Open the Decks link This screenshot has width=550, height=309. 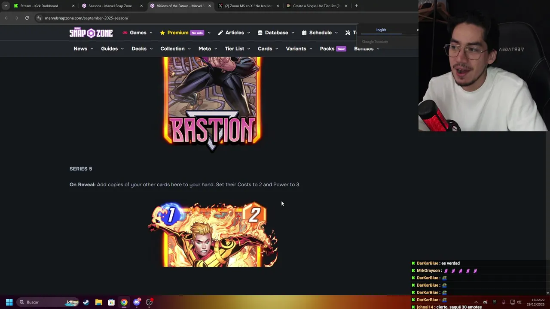[x=139, y=48]
